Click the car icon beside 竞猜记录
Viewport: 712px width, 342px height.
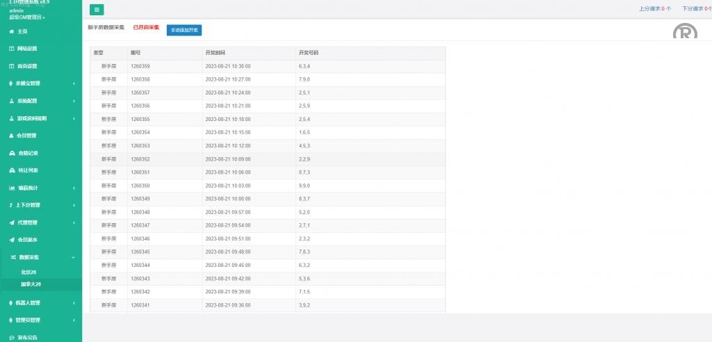[11, 153]
